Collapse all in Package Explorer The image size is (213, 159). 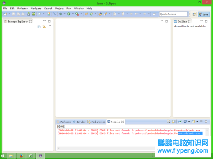39,27
